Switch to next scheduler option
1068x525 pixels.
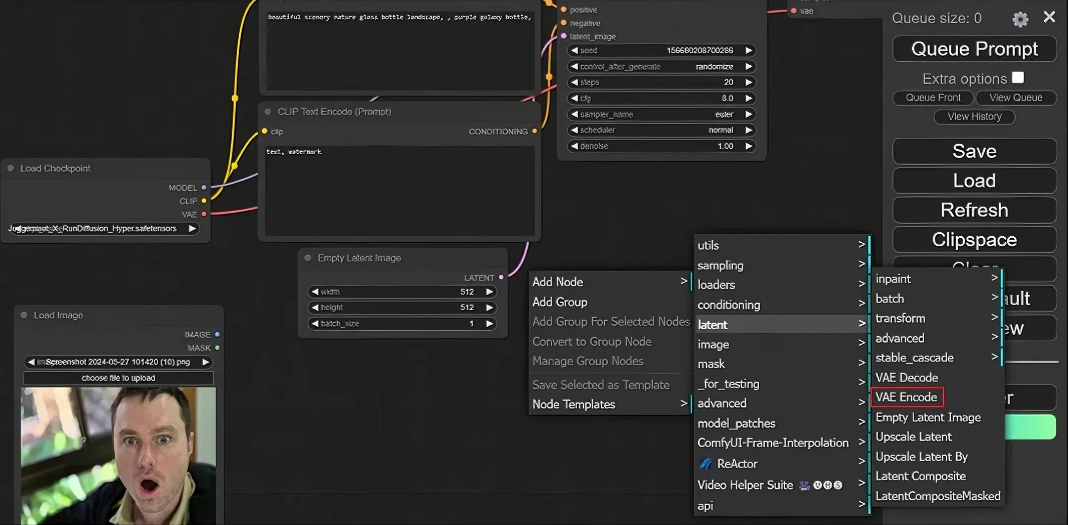click(x=749, y=130)
